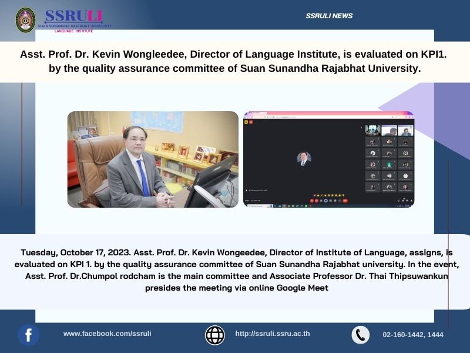This screenshot has height=353, width=470.
Task: Click the Suan Sunandha university seal emblem
Action: (x=25, y=20)
